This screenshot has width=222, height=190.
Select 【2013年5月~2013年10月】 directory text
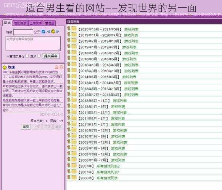click(100, 89)
